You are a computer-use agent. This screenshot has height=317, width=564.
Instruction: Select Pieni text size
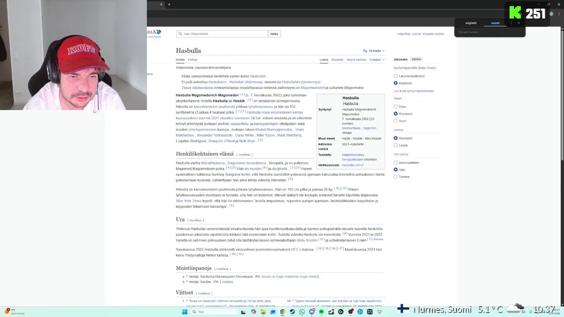(x=396, y=107)
